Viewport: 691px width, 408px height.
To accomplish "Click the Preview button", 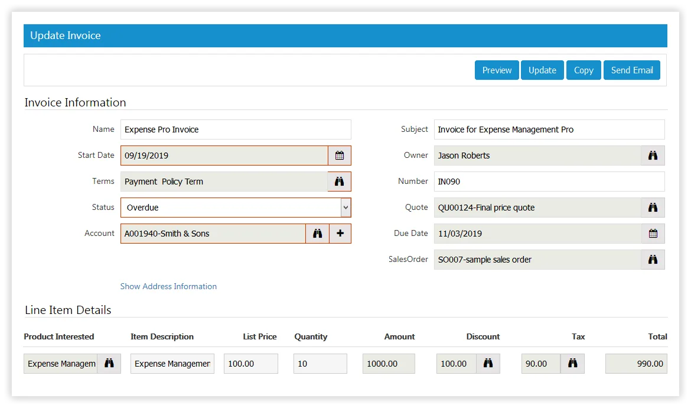I will click(x=497, y=70).
